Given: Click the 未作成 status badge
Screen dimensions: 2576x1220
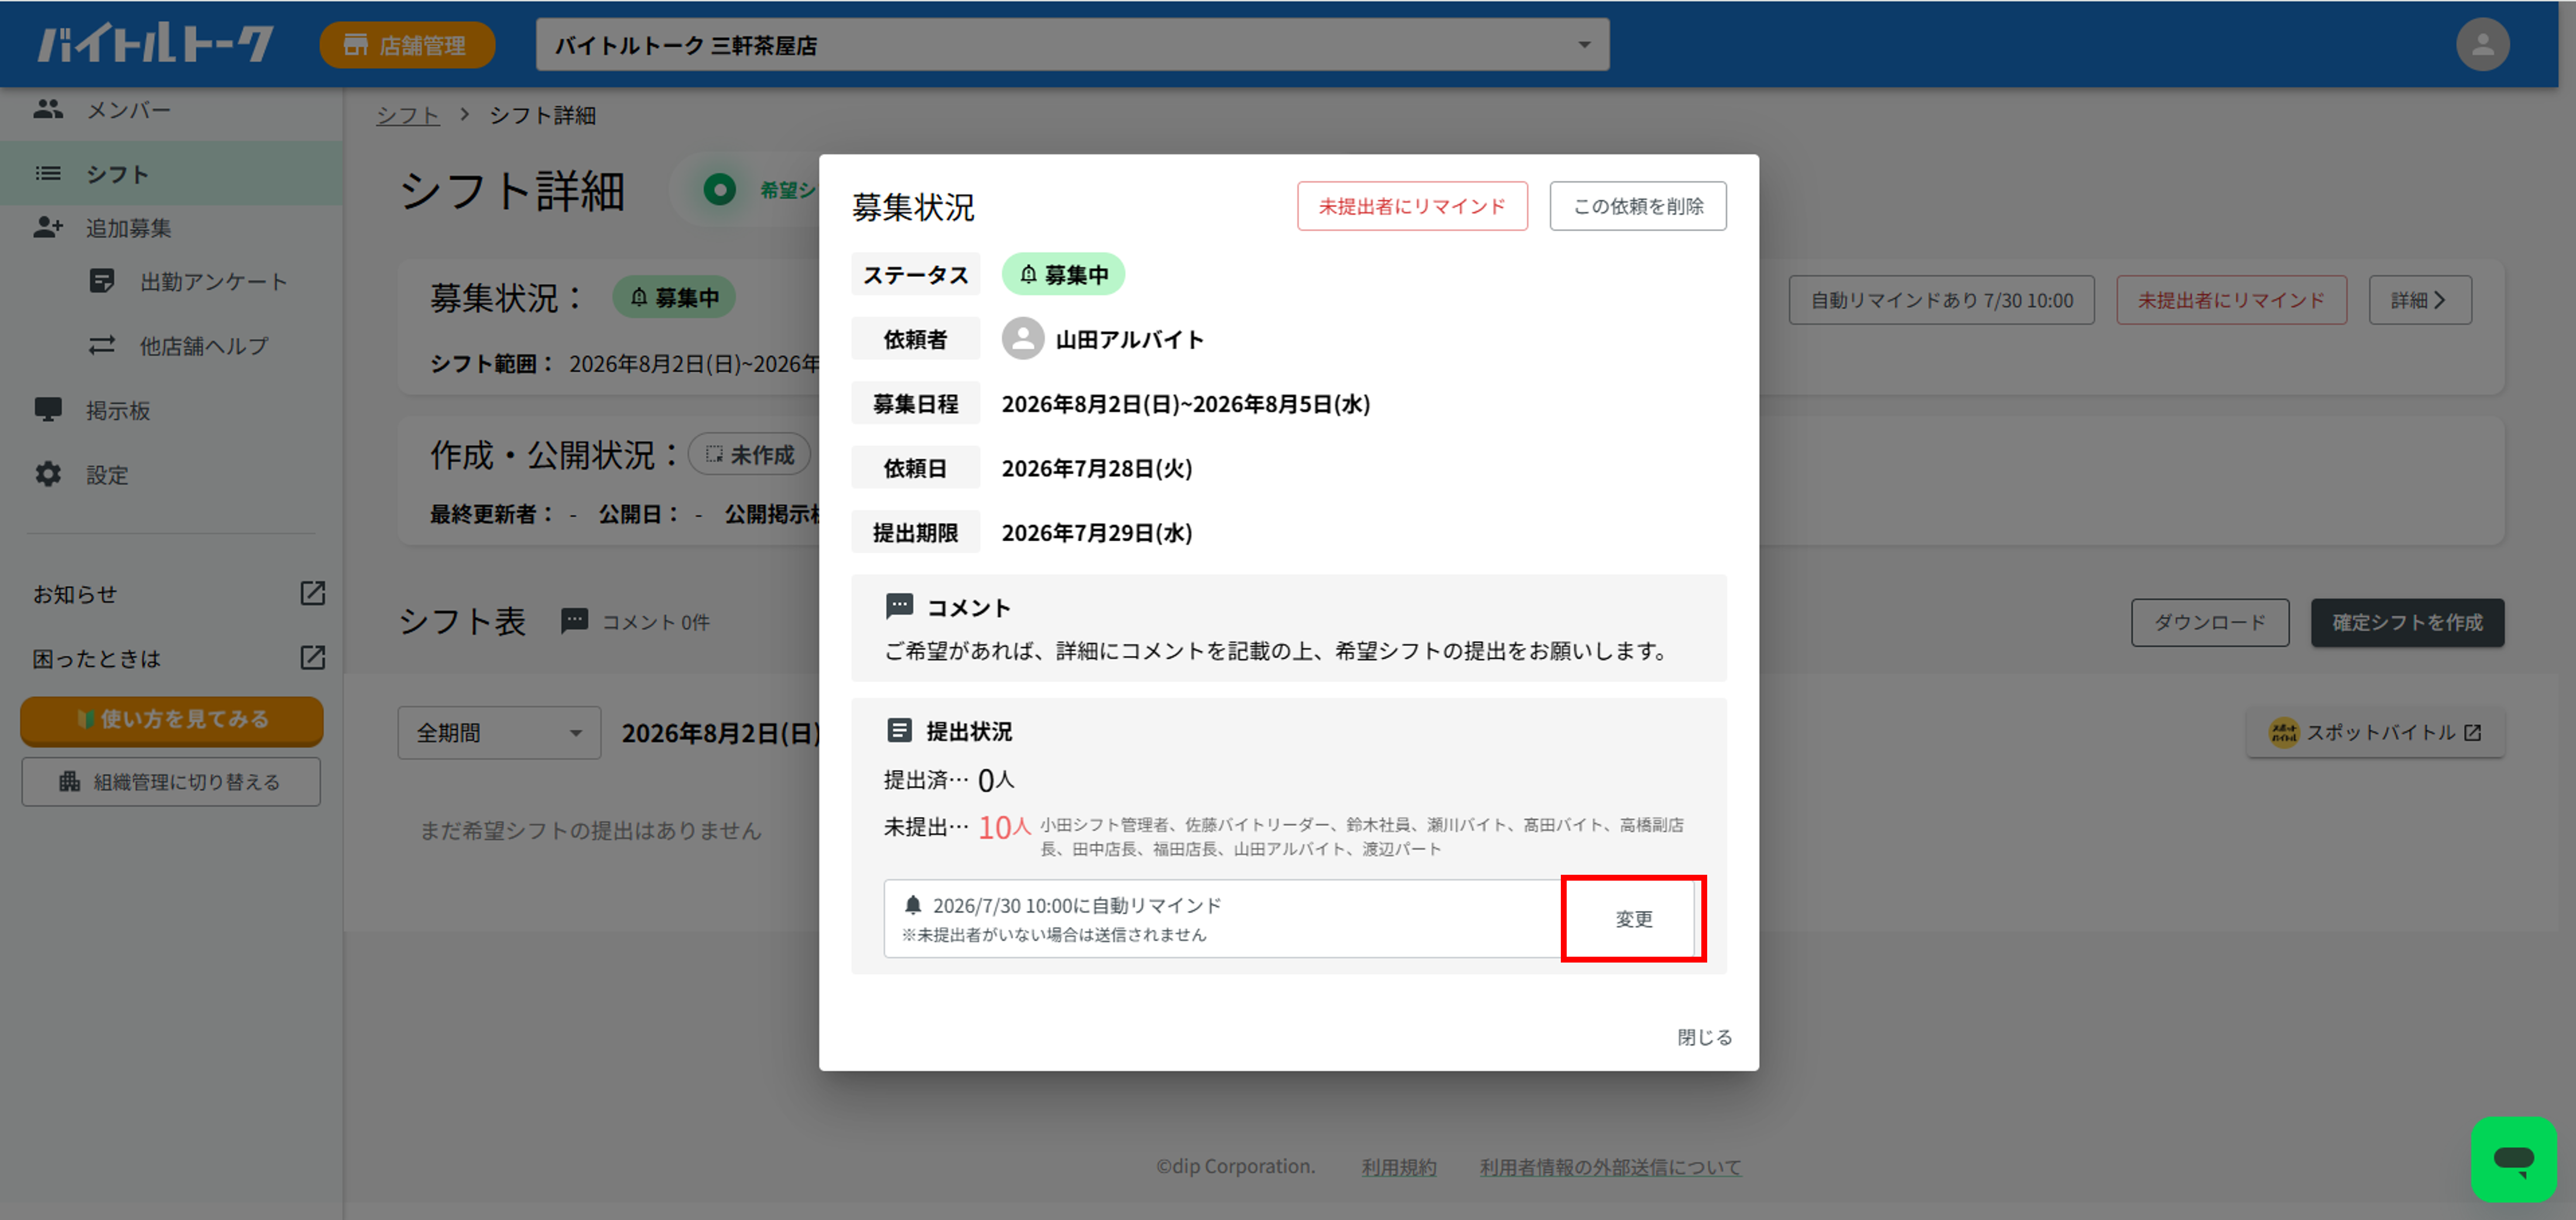Looking at the screenshot, I should 749,455.
